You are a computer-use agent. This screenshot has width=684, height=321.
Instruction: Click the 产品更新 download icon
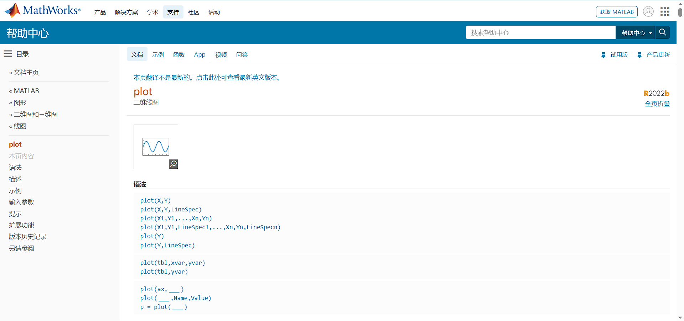click(639, 55)
